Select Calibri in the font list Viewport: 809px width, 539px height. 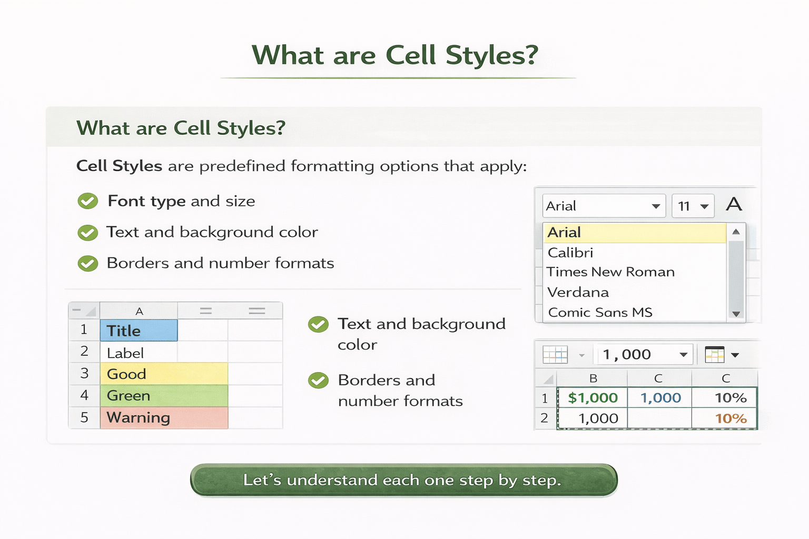coord(635,253)
